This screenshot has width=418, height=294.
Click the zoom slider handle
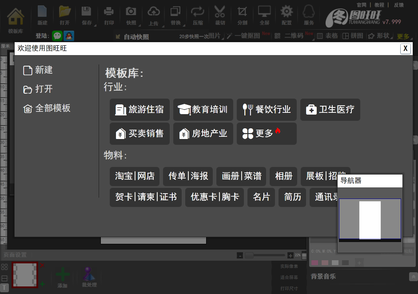click(x=249, y=255)
